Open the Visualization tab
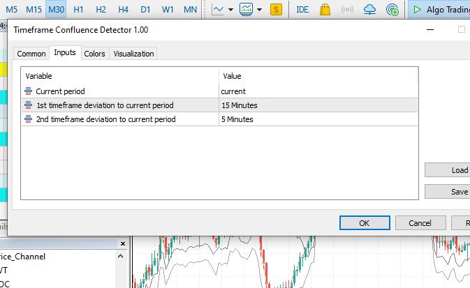 [x=133, y=54]
